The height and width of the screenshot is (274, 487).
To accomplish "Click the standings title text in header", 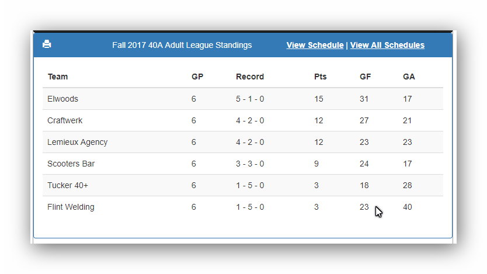I will (182, 45).
